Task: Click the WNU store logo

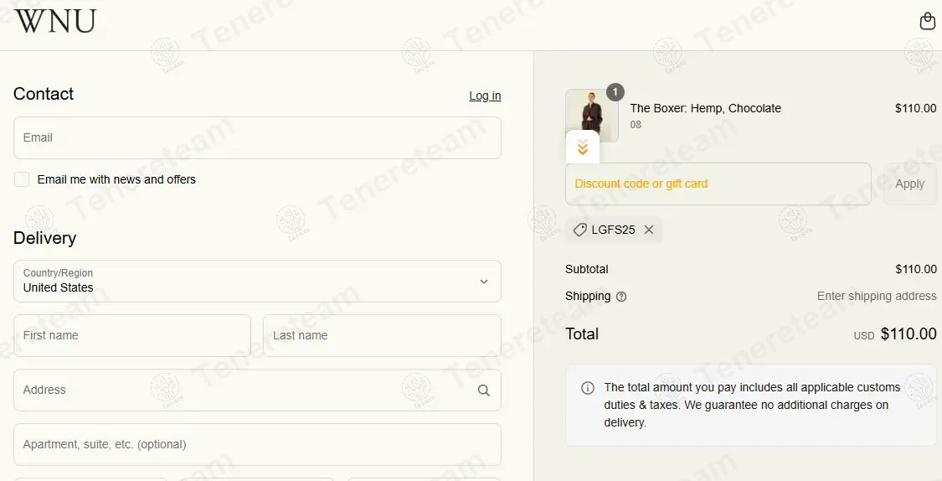Action: (55, 22)
